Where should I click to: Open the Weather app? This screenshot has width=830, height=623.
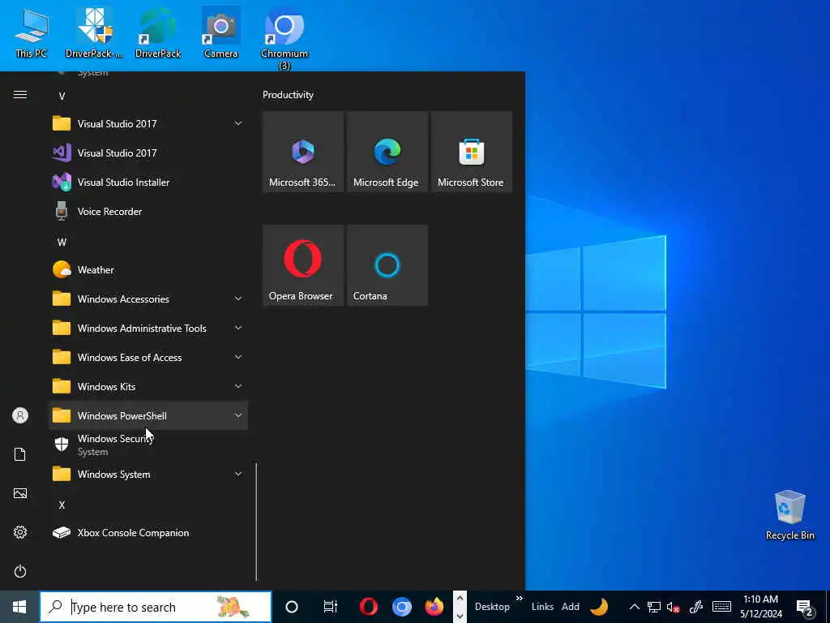[x=148, y=269]
